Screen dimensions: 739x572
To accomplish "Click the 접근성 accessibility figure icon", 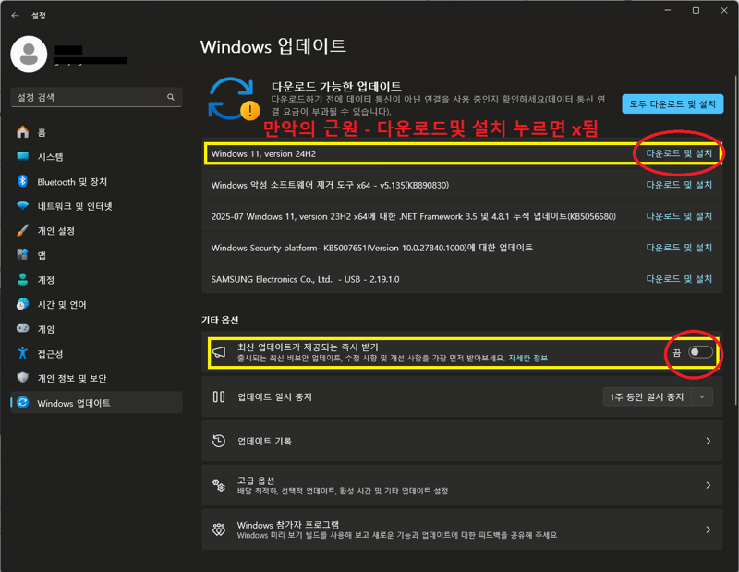I will tap(22, 353).
